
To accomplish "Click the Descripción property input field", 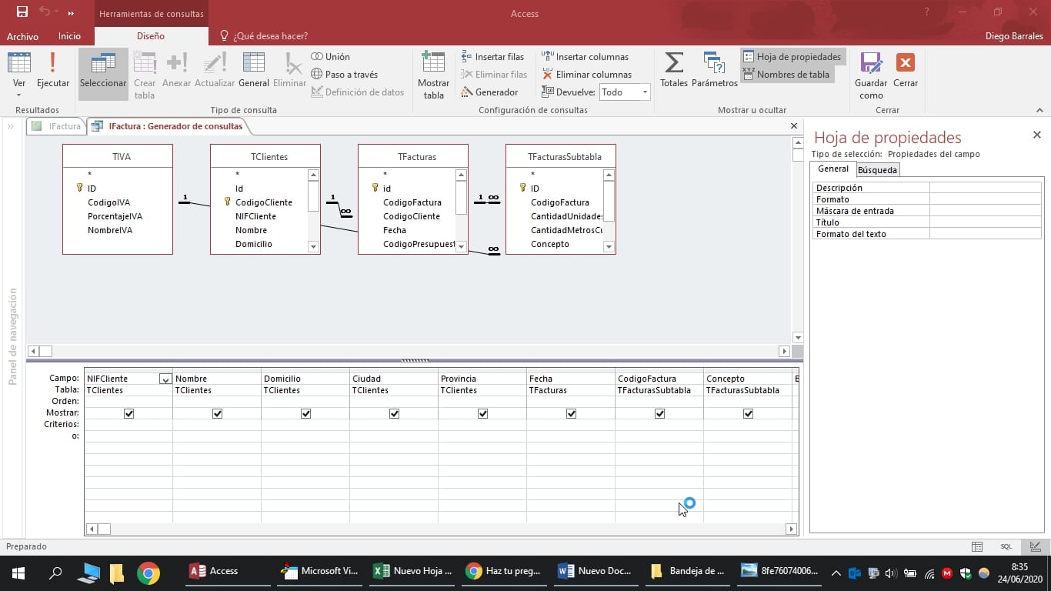I will pos(985,188).
